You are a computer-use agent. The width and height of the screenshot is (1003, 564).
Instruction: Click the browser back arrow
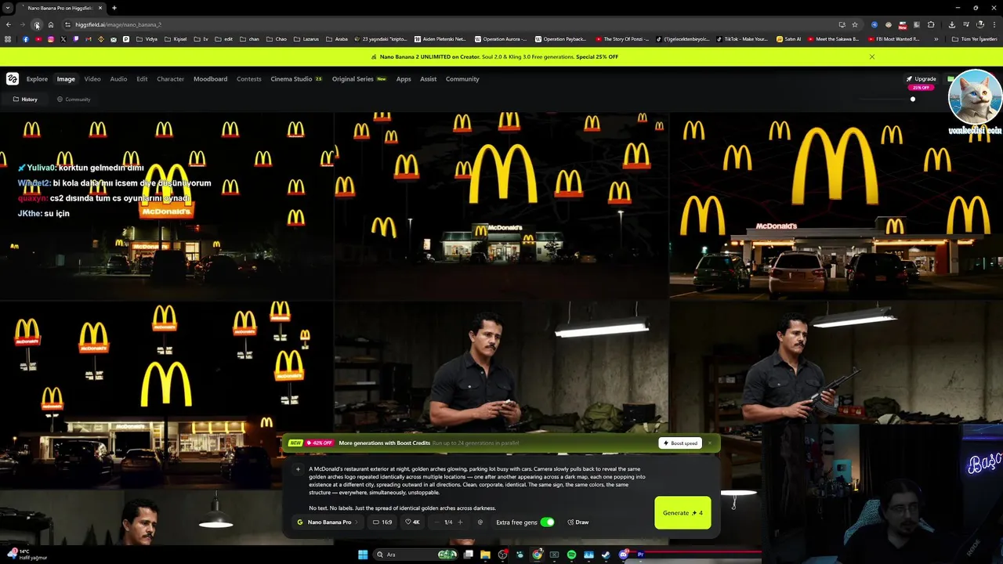point(9,25)
